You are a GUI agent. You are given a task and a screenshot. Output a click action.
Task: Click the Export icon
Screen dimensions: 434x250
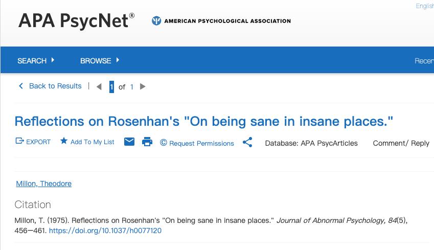pyautogui.click(x=20, y=141)
